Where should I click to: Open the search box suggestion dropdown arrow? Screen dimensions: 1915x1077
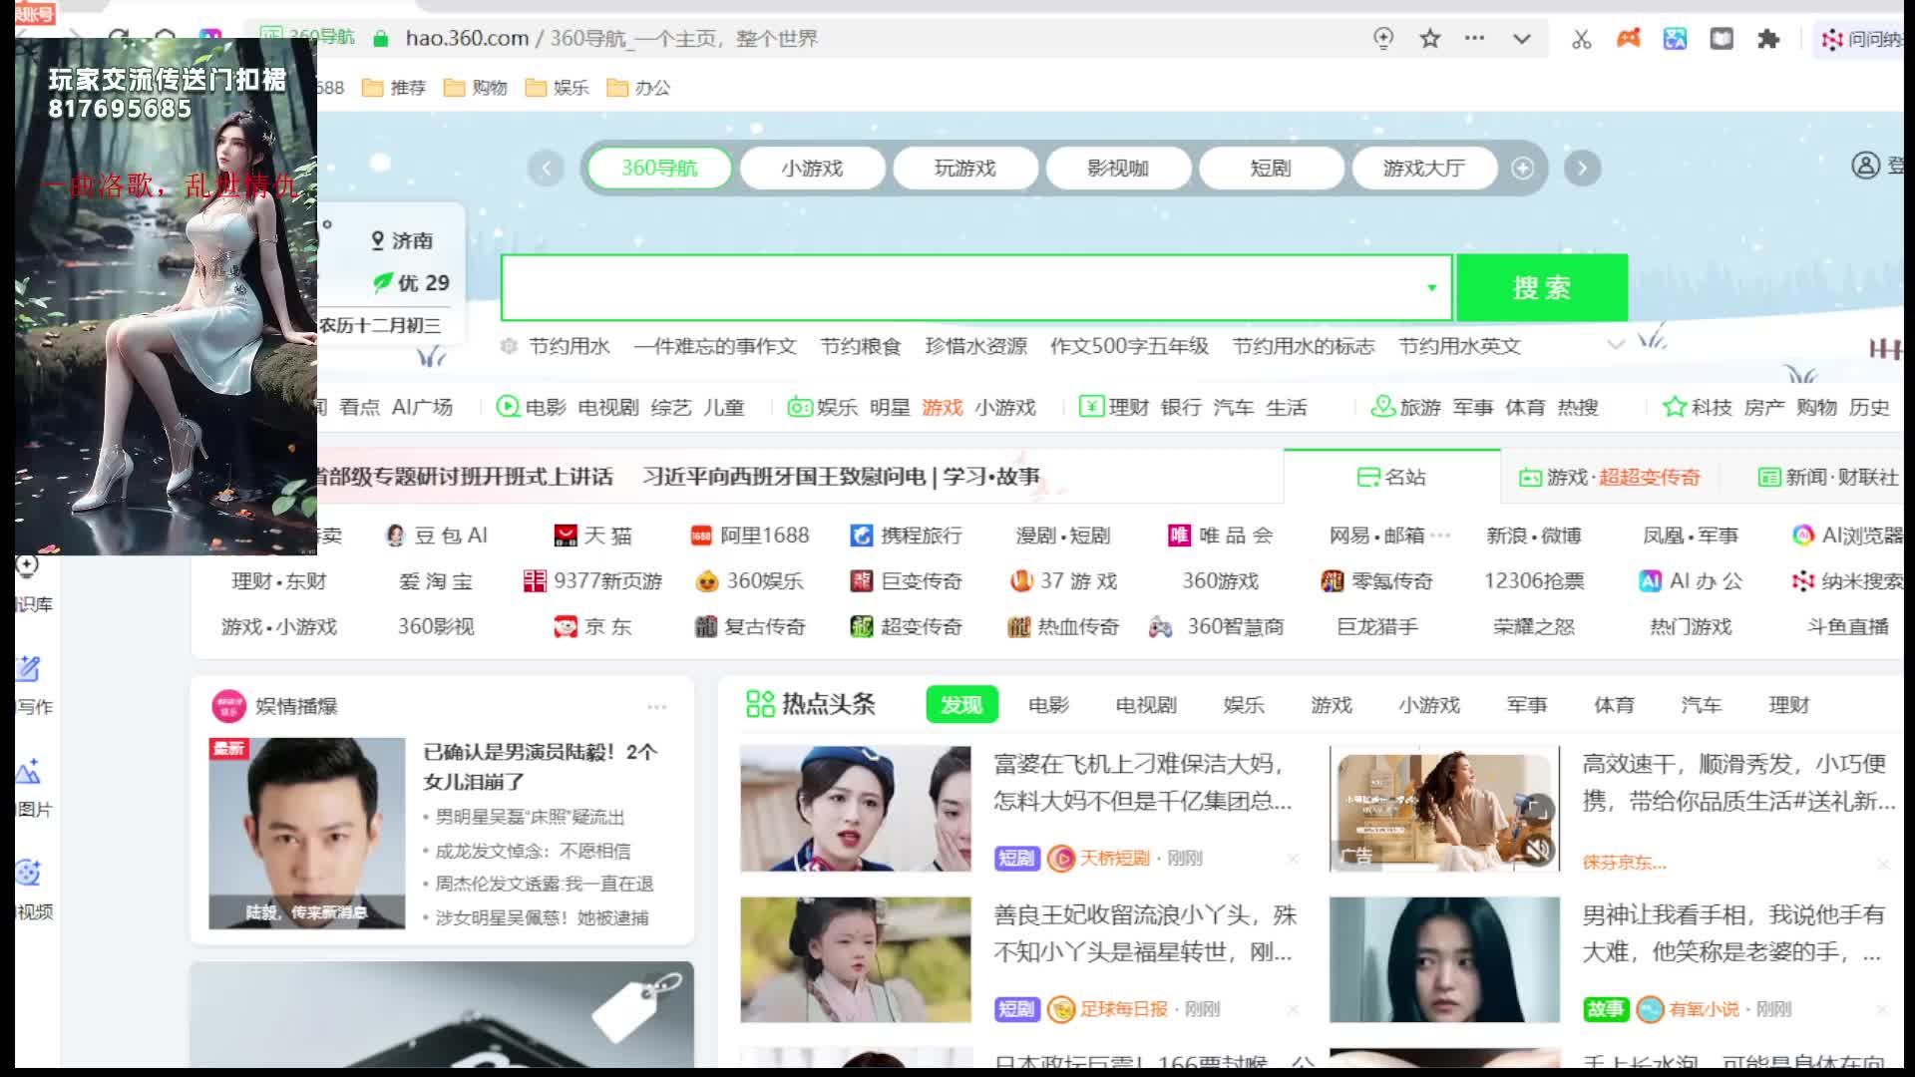pyautogui.click(x=1431, y=288)
